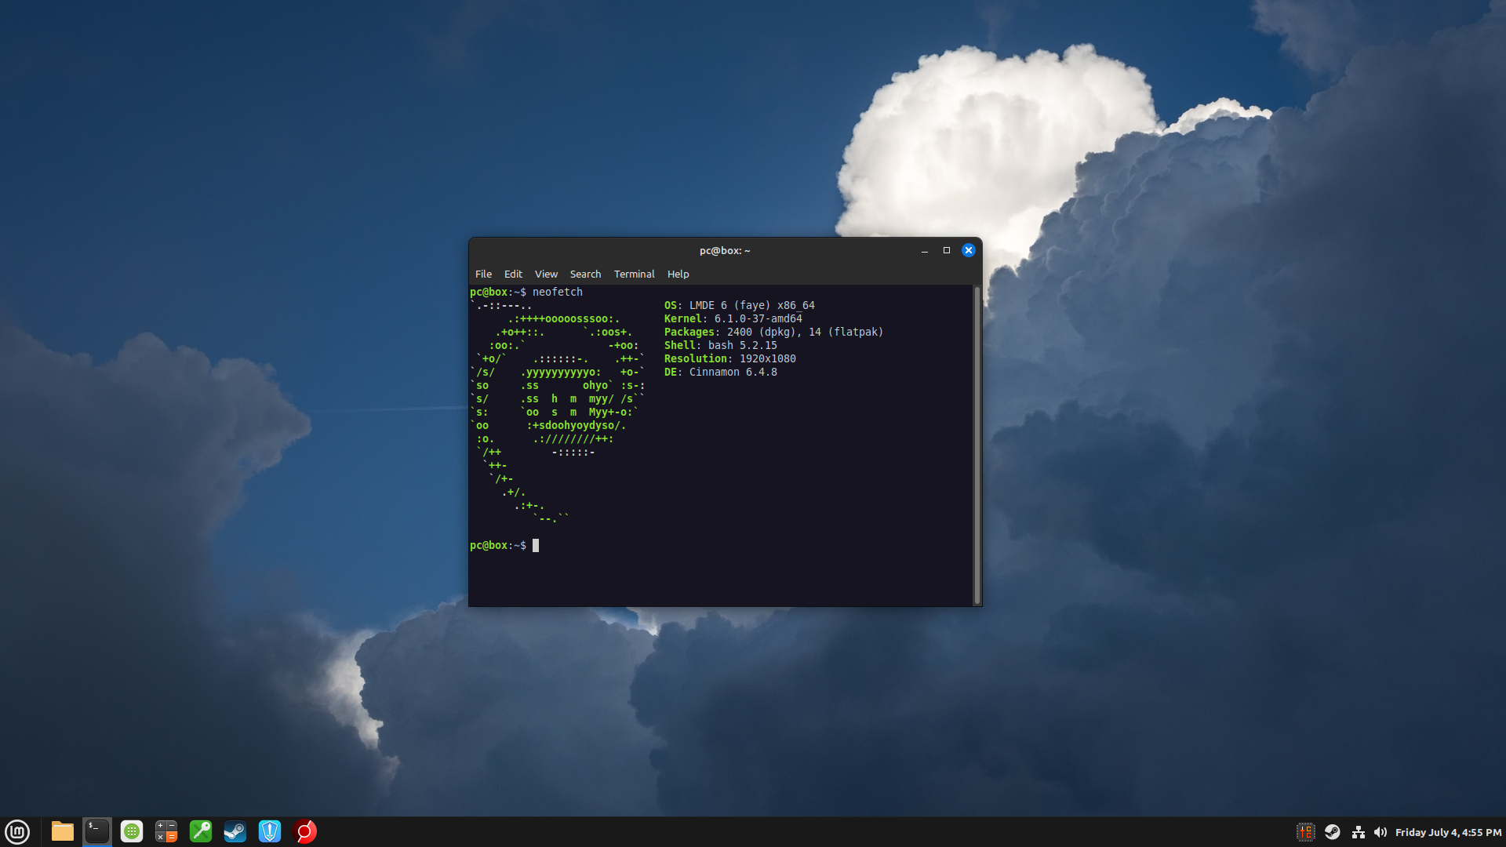Click the 'Kernel: 6.1.0-37-amd64' line
Viewport: 1506px width, 847px height.
tap(733, 318)
